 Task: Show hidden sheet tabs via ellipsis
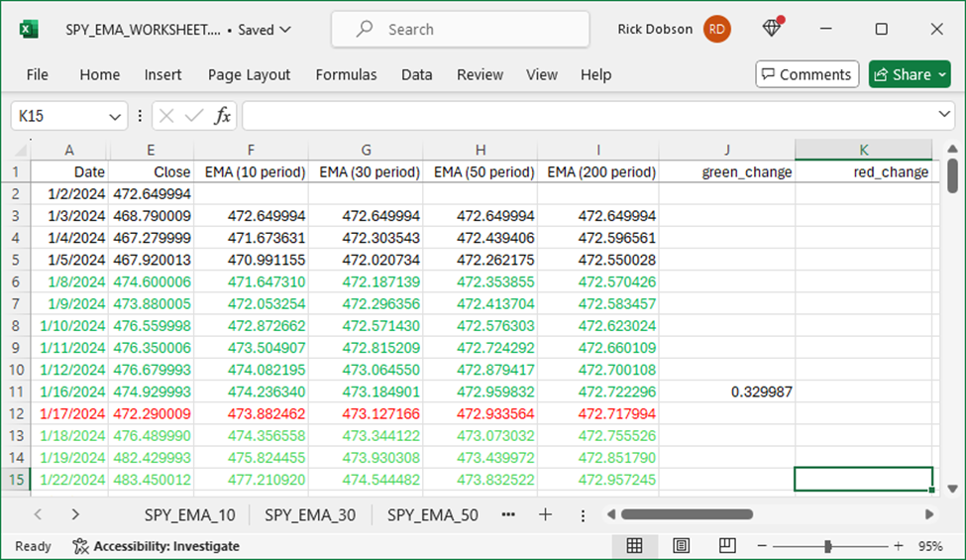point(508,514)
